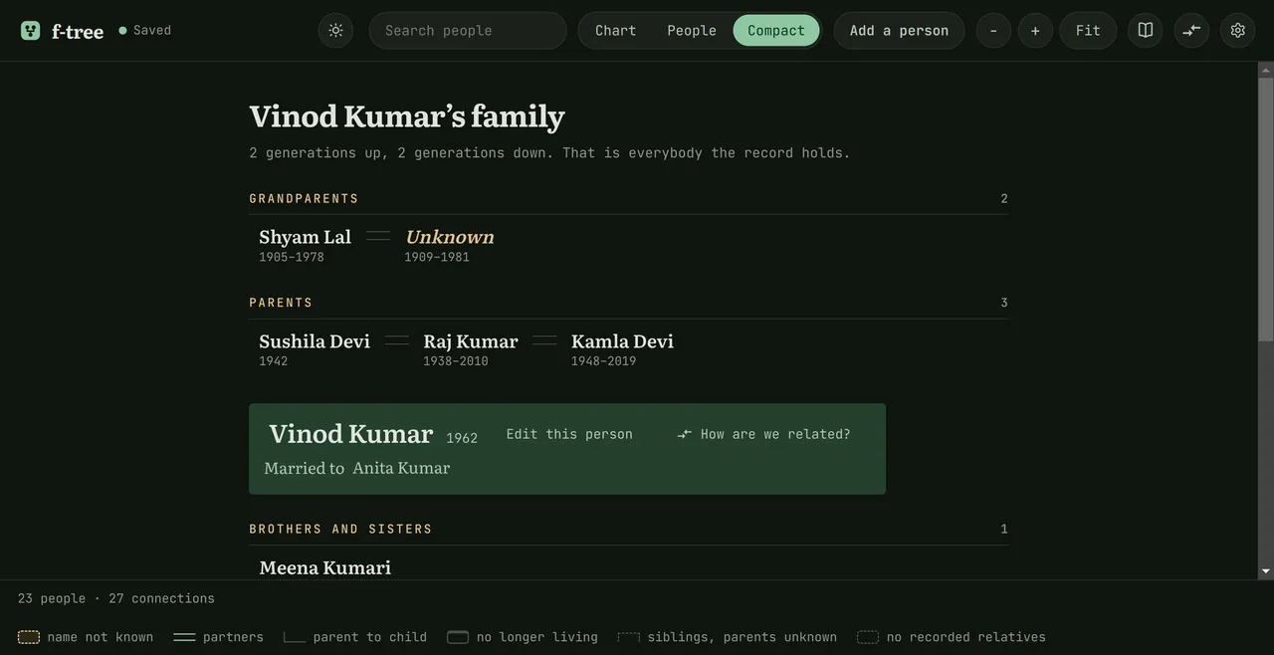This screenshot has height=655, width=1274.
Task: Open the relationship finder arrows icon in toolbar
Action: [1191, 31]
